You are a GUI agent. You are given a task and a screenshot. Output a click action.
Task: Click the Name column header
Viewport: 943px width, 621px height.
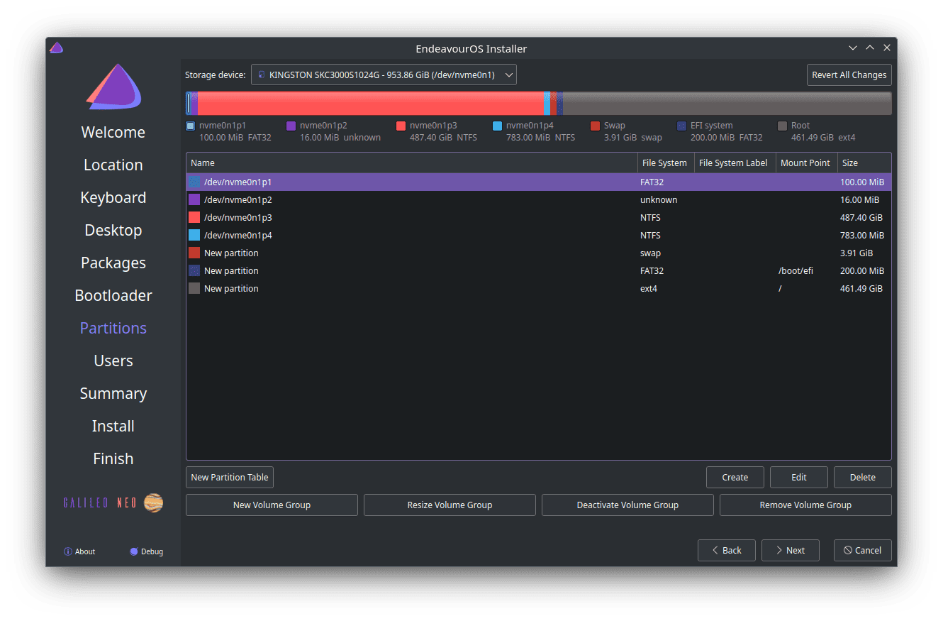tap(411, 163)
